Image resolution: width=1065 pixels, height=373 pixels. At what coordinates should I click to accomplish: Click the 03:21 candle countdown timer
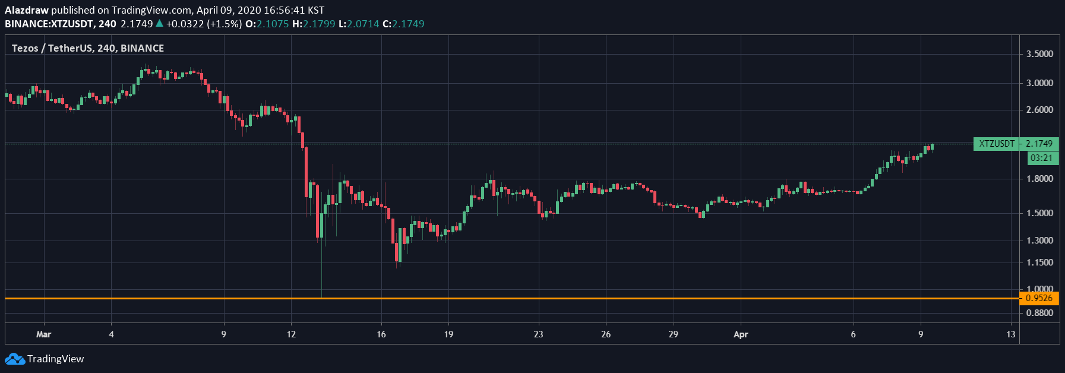[x=1041, y=158]
